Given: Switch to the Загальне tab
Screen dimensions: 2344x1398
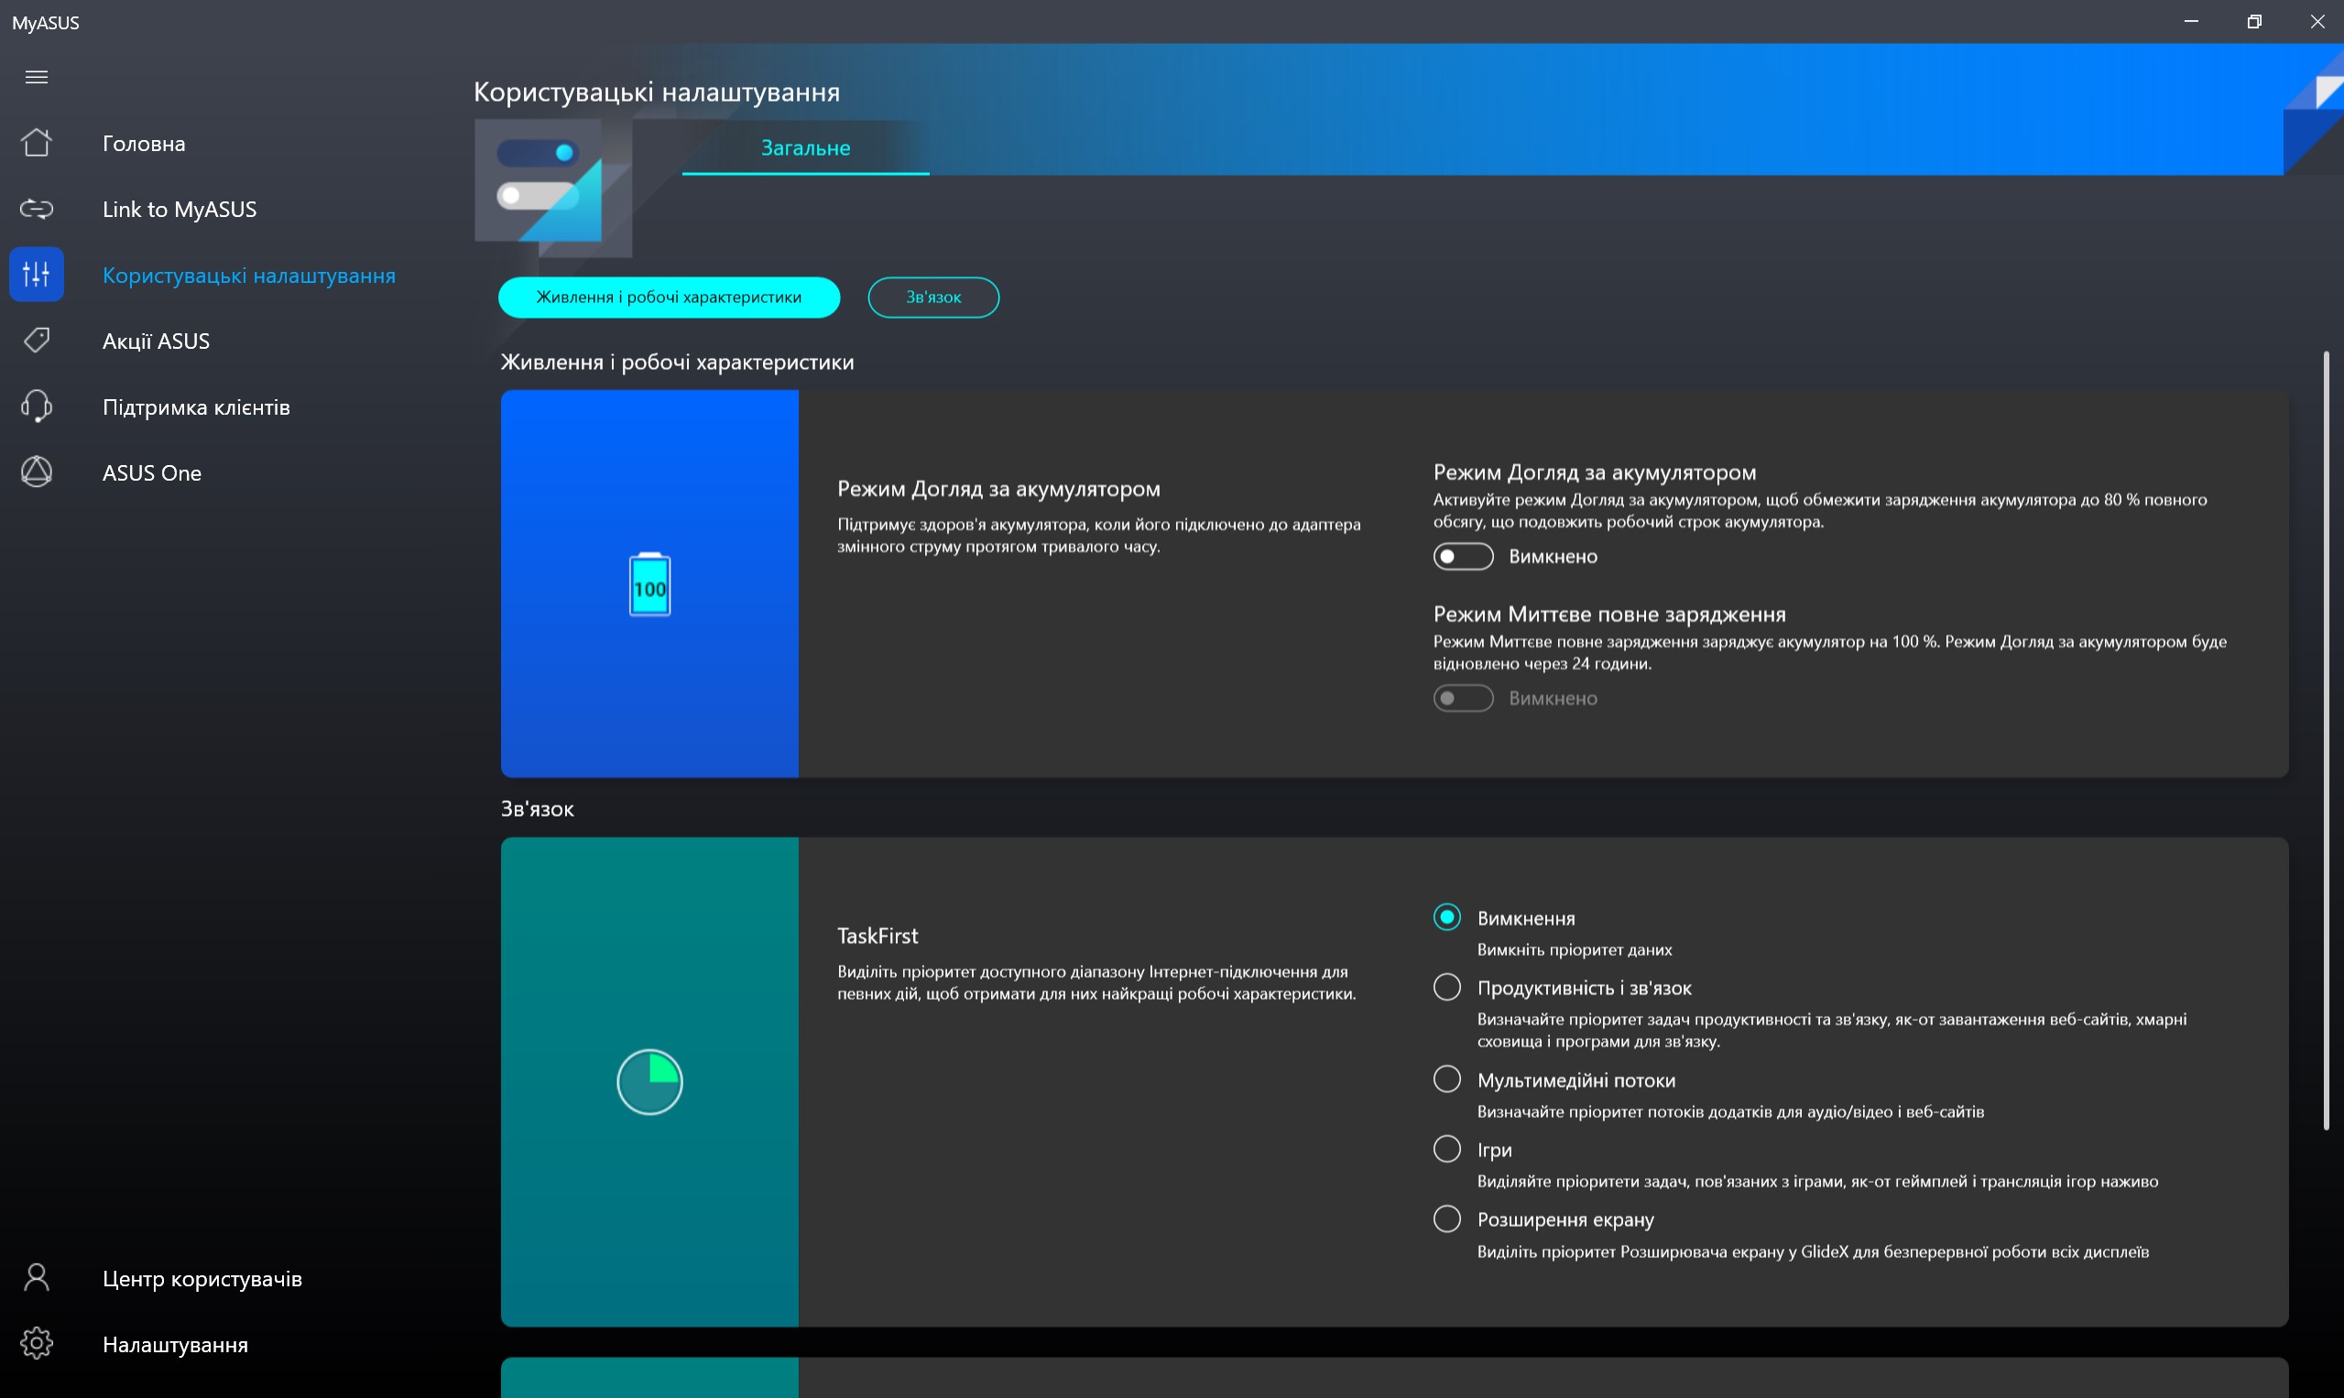Looking at the screenshot, I should point(805,148).
